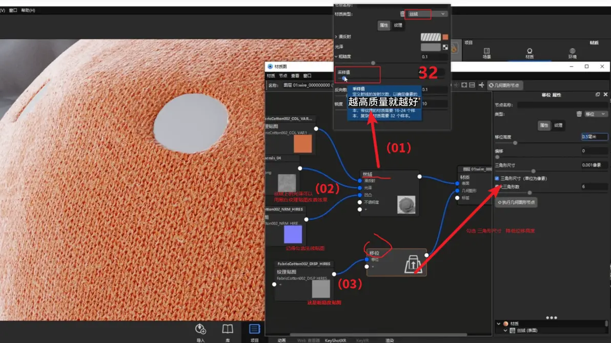The height and width of the screenshot is (343, 611).
Task: Click the orange COL_VAR texture thumbnail
Action: [303, 144]
